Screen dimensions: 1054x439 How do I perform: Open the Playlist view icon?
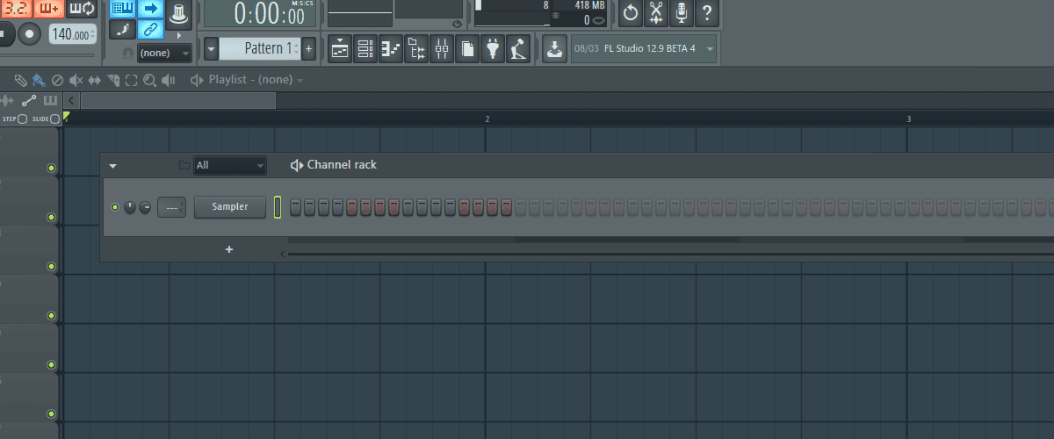(340, 49)
